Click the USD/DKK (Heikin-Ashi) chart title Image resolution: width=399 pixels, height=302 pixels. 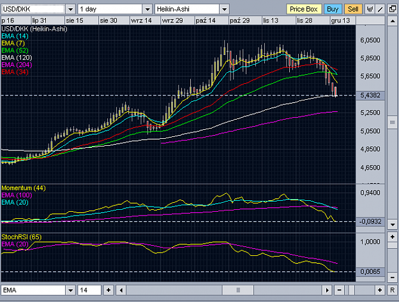click(x=34, y=29)
